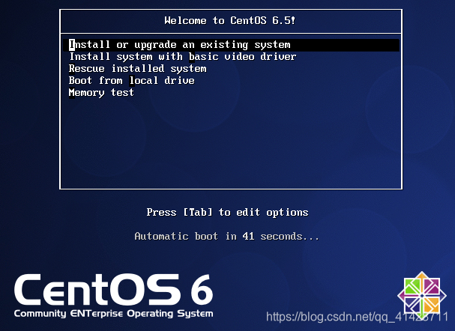
Task: Click 'Press [Tab] to edit options' hint
Action: click(x=227, y=213)
